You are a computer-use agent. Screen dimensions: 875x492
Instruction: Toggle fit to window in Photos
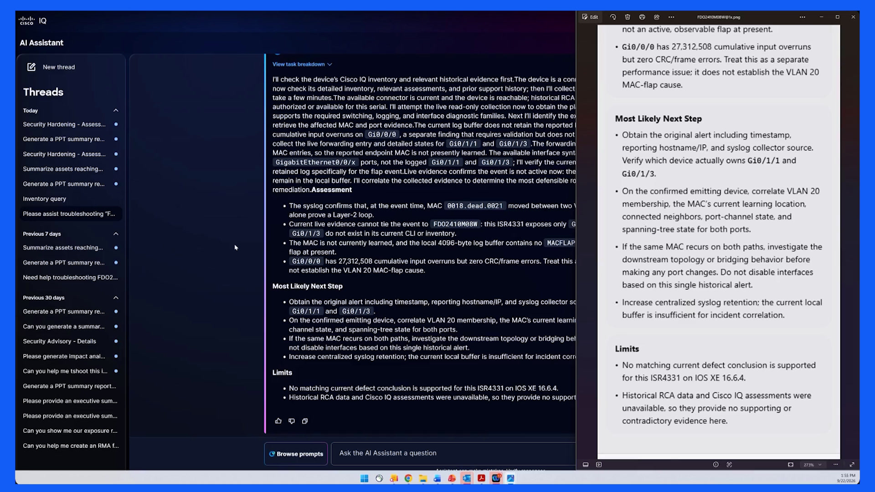click(791, 465)
